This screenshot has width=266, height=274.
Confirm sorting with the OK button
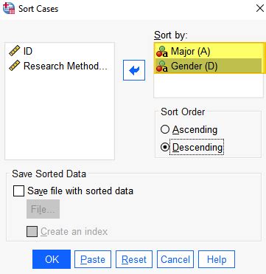[x=52, y=259]
